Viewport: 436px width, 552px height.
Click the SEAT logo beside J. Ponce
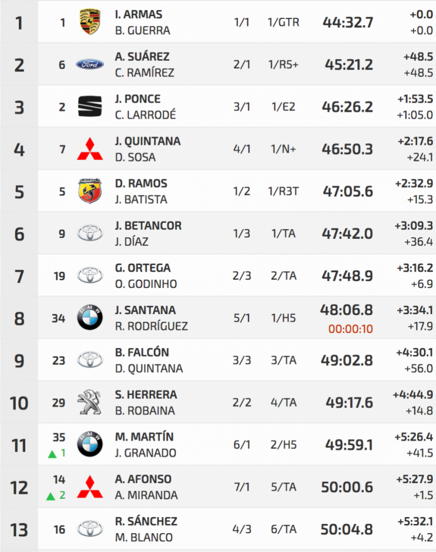(90, 107)
